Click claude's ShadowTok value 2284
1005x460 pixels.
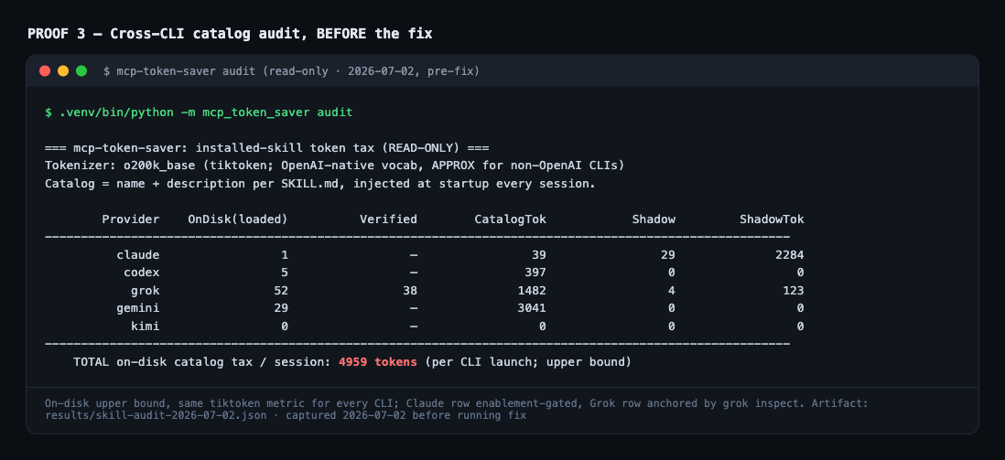pos(790,255)
